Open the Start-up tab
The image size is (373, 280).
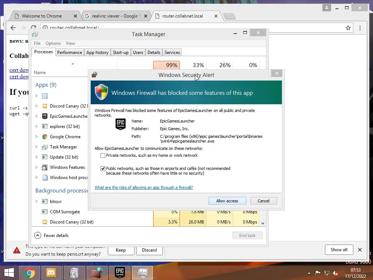[121, 52]
